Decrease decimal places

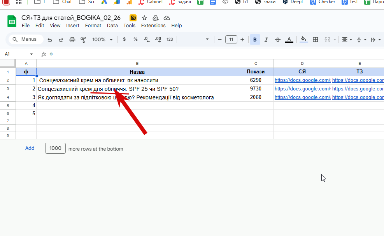pyautogui.click(x=147, y=39)
